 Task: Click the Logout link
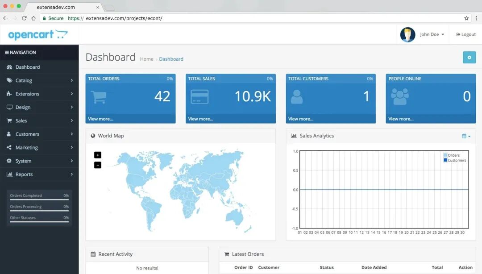tap(465, 34)
